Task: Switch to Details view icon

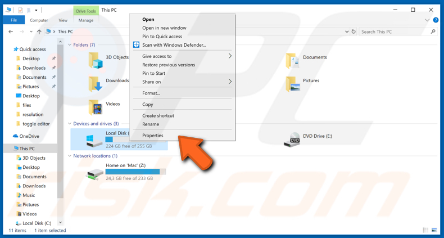Action: tap(425, 230)
